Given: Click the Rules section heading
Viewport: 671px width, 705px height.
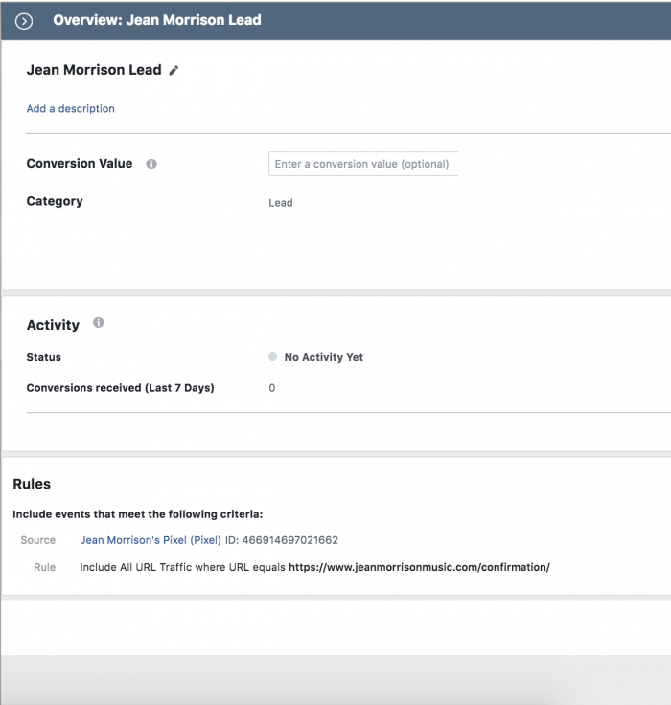Looking at the screenshot, I should point(32,484).
